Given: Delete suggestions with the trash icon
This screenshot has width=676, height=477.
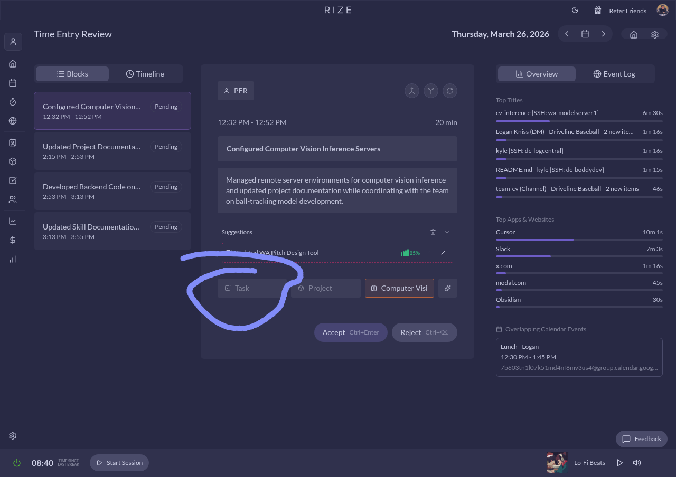Looking at the screenshot, I should pyautogui.click(x=433, y=232).
